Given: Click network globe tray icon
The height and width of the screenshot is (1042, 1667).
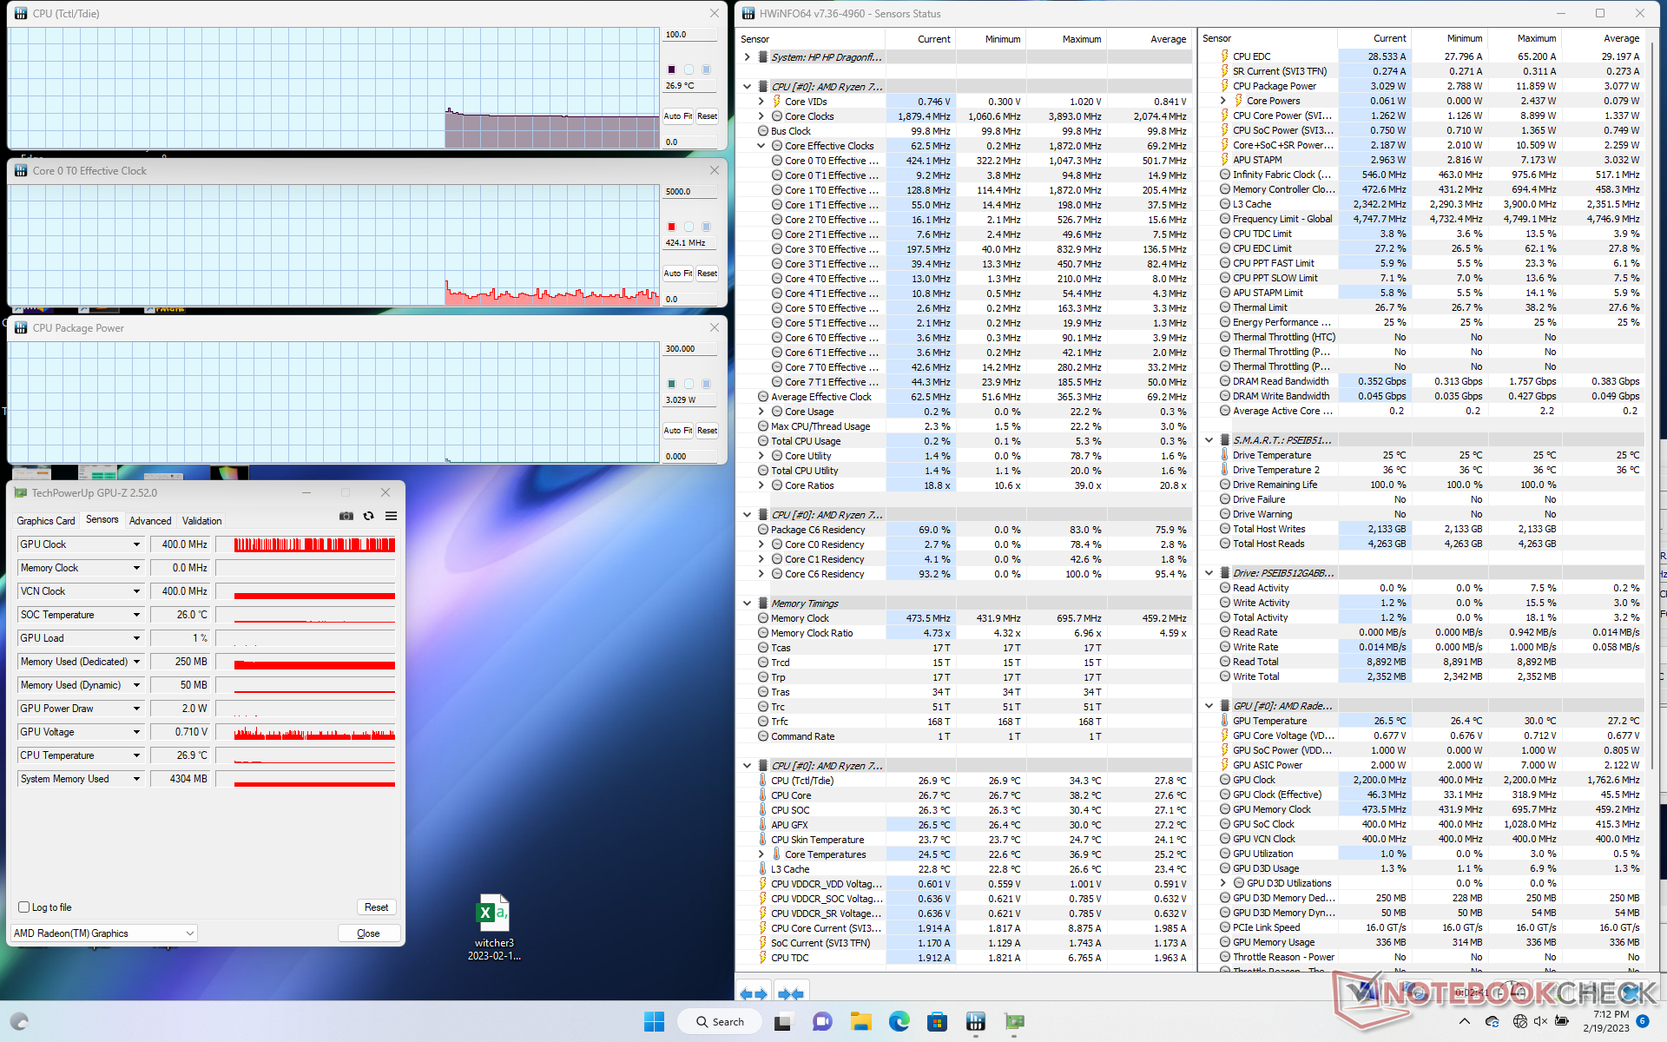Looking at the screenshot, I should click(1519, 1021).
